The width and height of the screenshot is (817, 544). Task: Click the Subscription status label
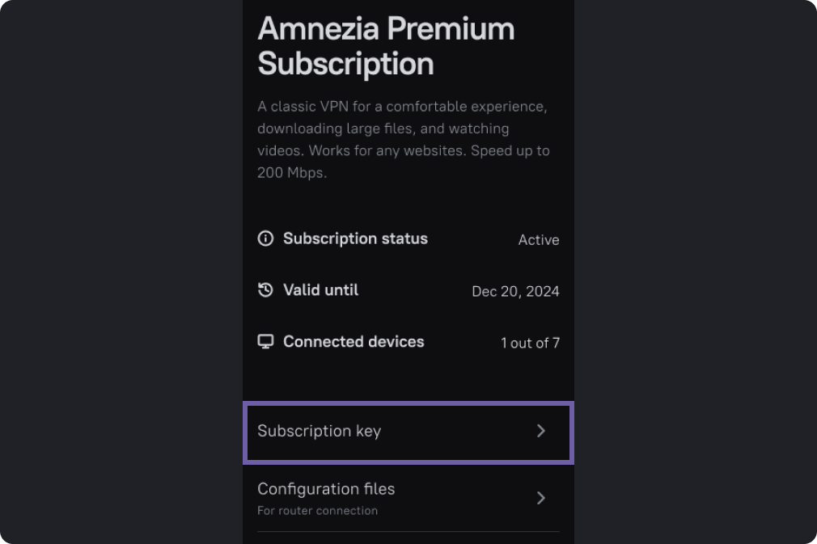click(x=355, y=238)
